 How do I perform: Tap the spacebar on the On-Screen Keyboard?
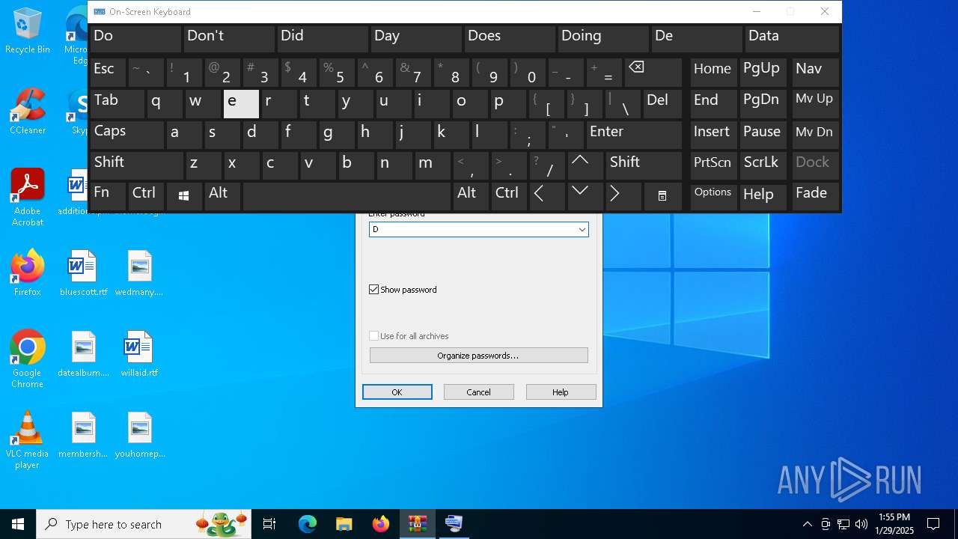tap(347, 196)
